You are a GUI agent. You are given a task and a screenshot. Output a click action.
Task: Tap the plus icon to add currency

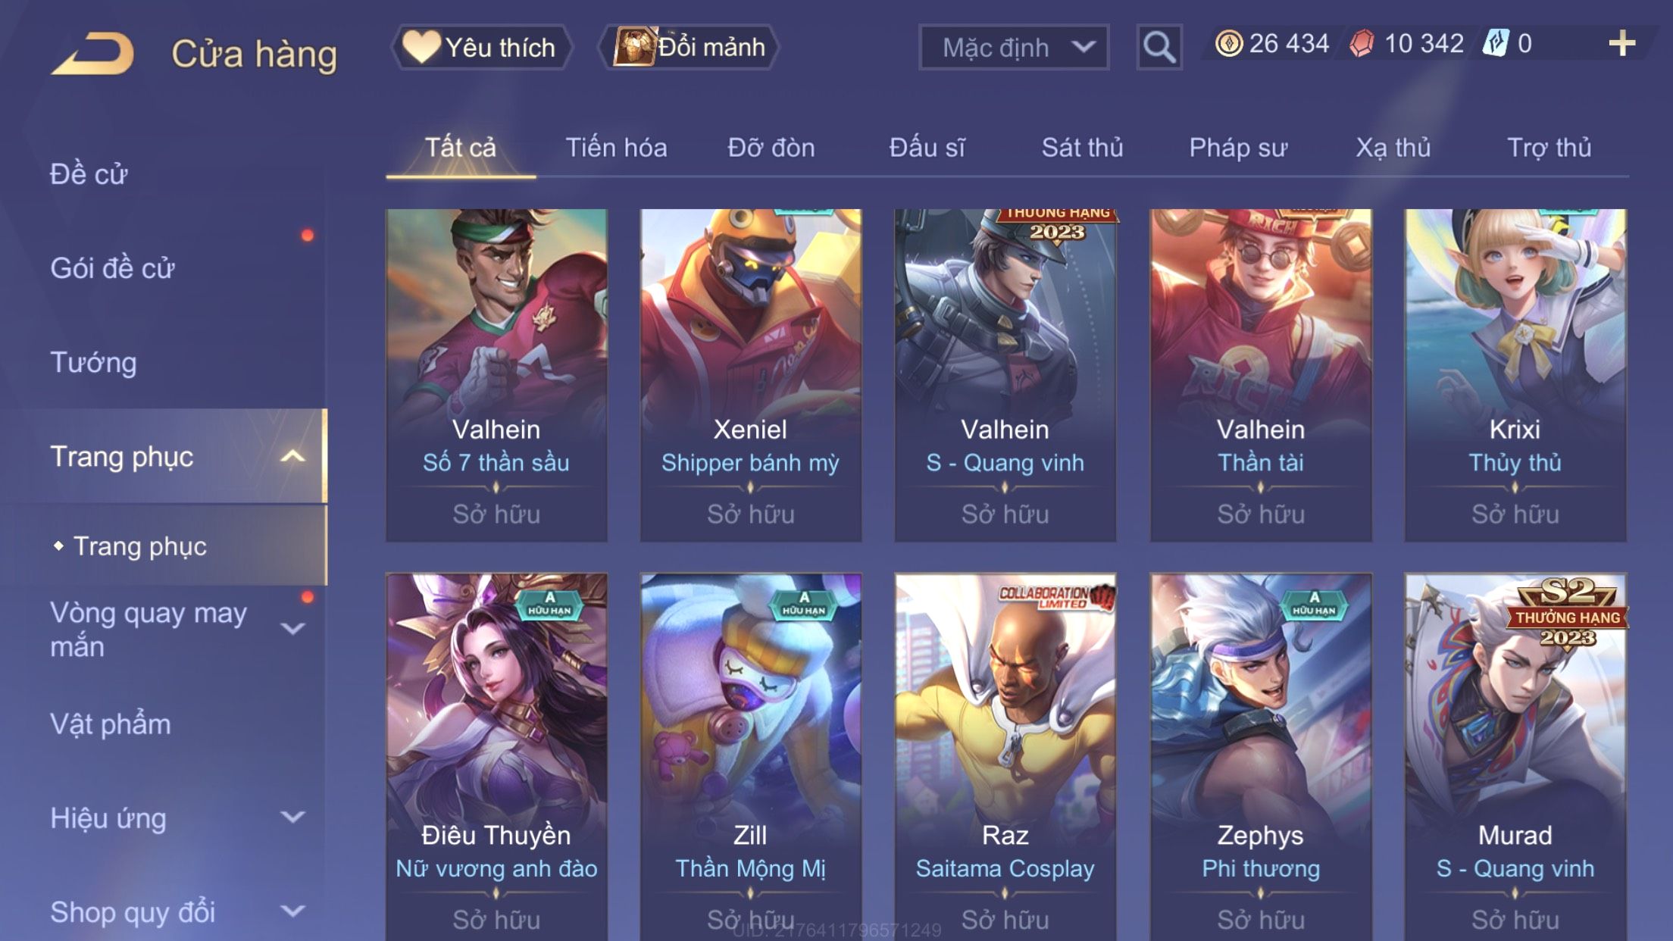1621,44
